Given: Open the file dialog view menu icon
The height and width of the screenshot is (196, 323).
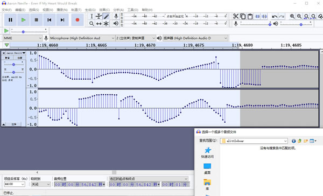Looking at the screenshot, I should [313, 141].
